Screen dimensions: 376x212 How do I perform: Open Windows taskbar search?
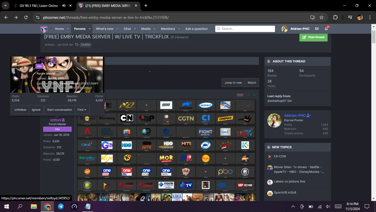click(20, 206)
